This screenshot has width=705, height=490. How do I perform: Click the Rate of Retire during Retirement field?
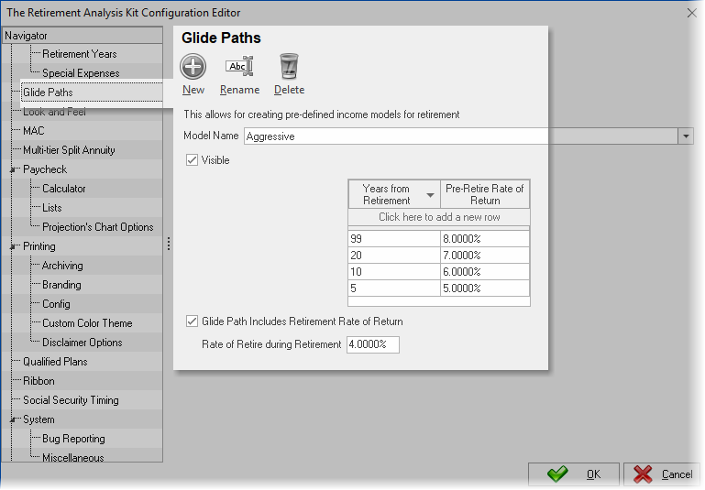(x=372, y=344)
